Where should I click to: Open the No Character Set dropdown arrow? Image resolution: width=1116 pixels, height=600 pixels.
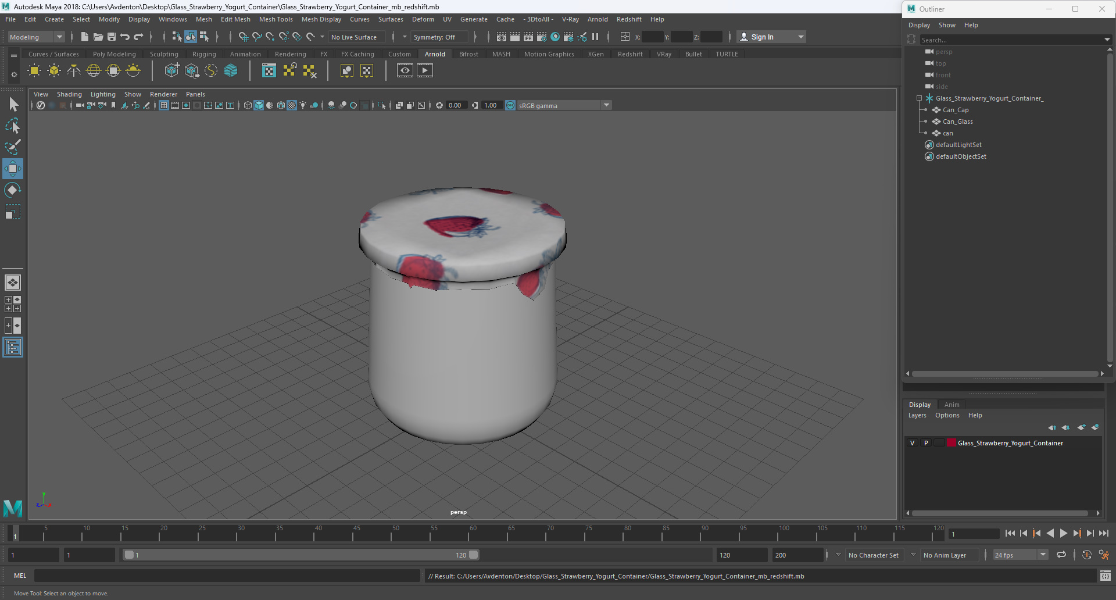(x=838, y=555)
